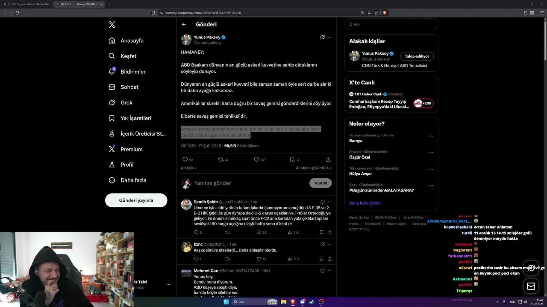Go back with arrow beside Gönderi
The width and height of the screenshot is (547, 307).
point(184,24)
